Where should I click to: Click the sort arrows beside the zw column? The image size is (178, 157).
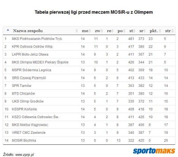(x=102, y=31)
